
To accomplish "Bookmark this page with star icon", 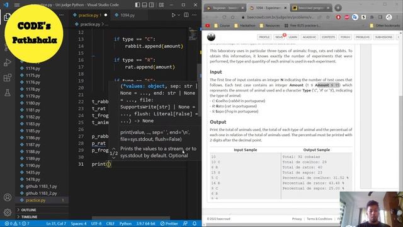I will (x=327, y=17).
